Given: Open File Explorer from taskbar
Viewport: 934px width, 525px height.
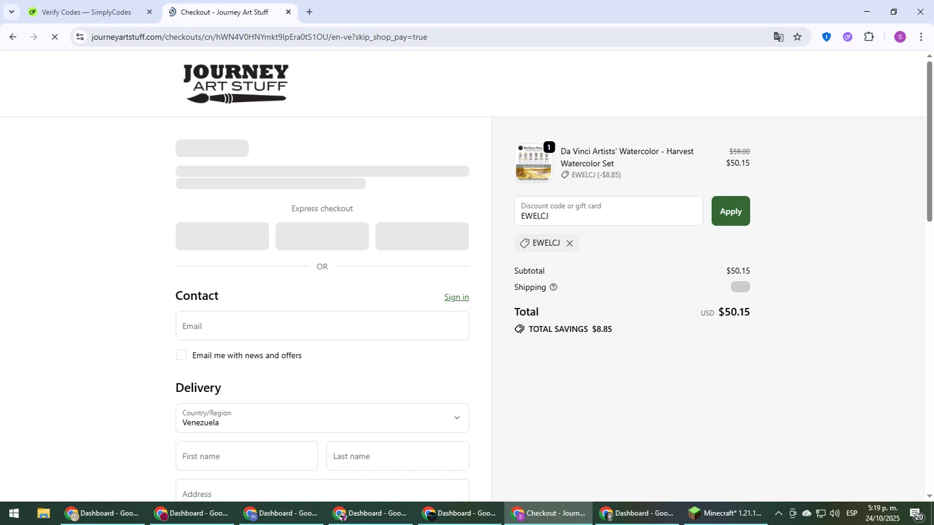Looking at the screenshot, I should click(43, 514).
